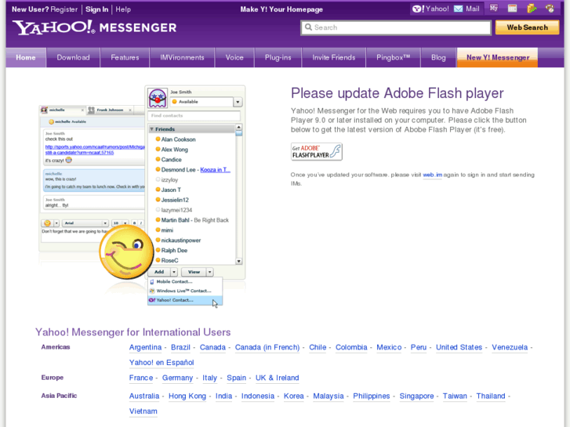The image size is (570, 427).
Task: Click Joe Smith's avatar in mockup
Action: pyautogui.click(x=158, y=98)
